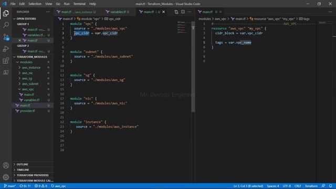336x189 pixels.
Task: Close main.tf tab in right editor group
Action: point(220,12)
